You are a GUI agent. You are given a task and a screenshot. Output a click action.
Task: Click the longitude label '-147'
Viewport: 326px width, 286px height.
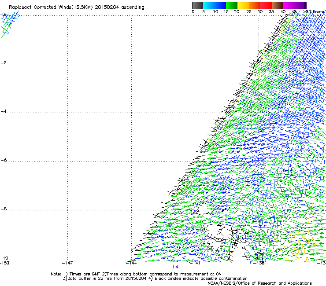(x=67, y=263)
